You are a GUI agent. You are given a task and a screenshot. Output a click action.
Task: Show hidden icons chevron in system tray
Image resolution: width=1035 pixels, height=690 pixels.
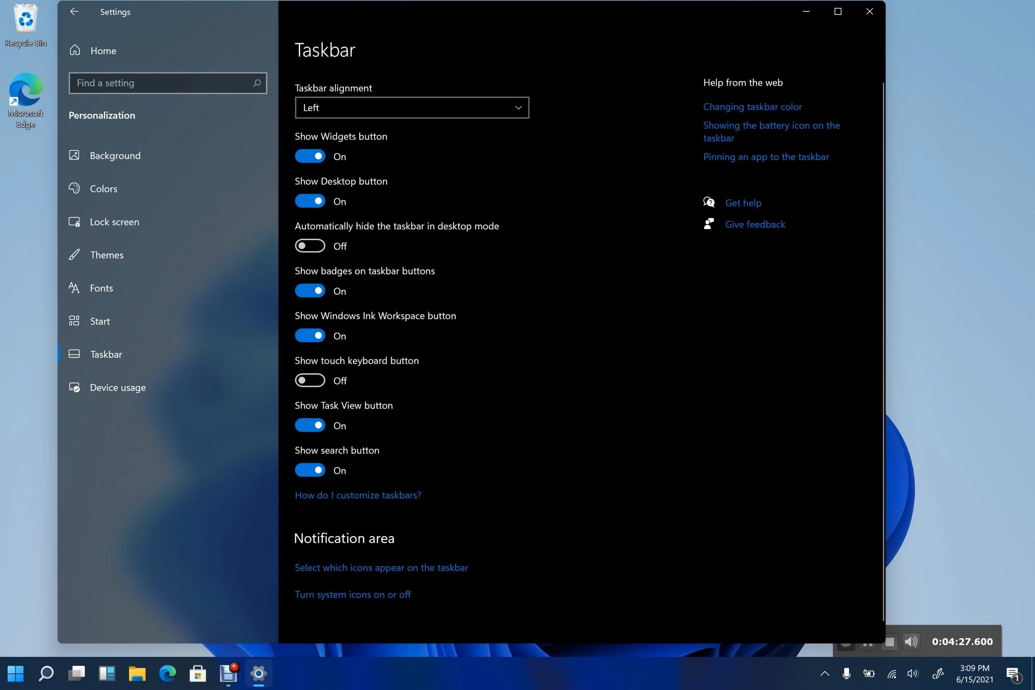pyautogui.click(x=825, y=673)
